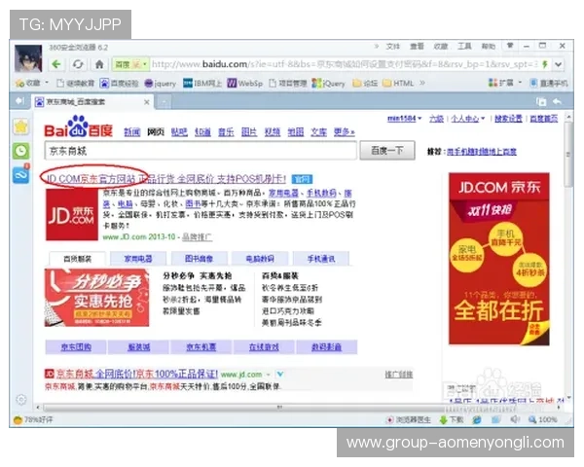Screen dimensions: 584x467
Task: Open the JD.COM京东官方网站 result title
Action: (x=165, y=179)
